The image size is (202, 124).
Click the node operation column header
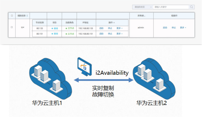(111, 23)
